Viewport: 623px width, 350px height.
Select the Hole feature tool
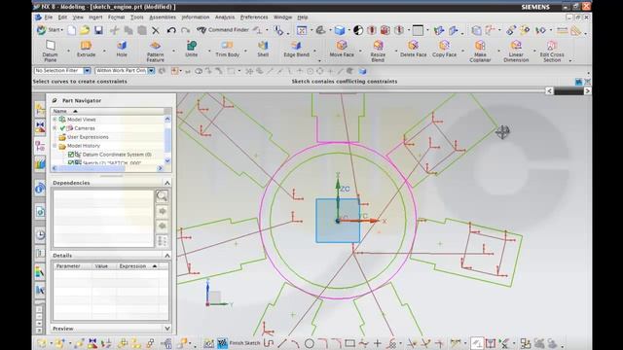coord(122,49)
